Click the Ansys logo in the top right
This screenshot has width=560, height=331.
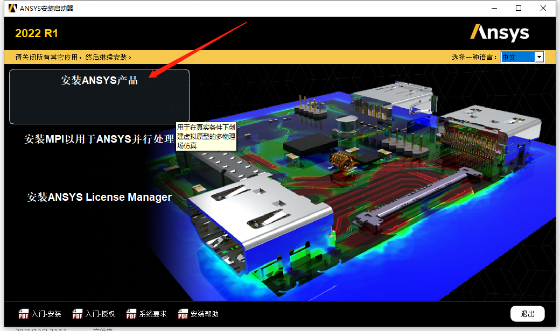[x=500, y=33]
